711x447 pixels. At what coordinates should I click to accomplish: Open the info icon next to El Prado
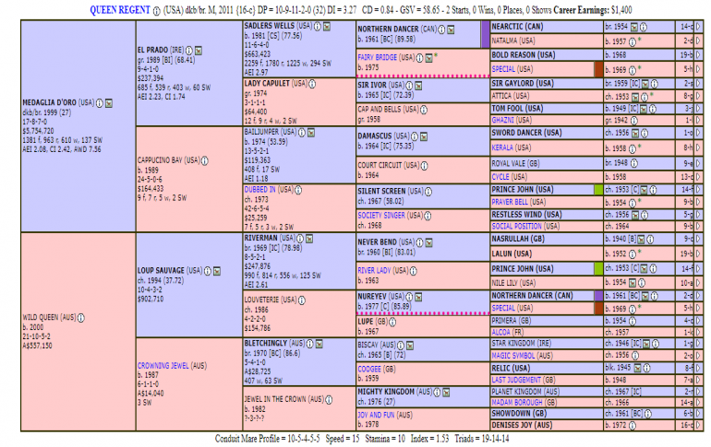tap(188, 50)
